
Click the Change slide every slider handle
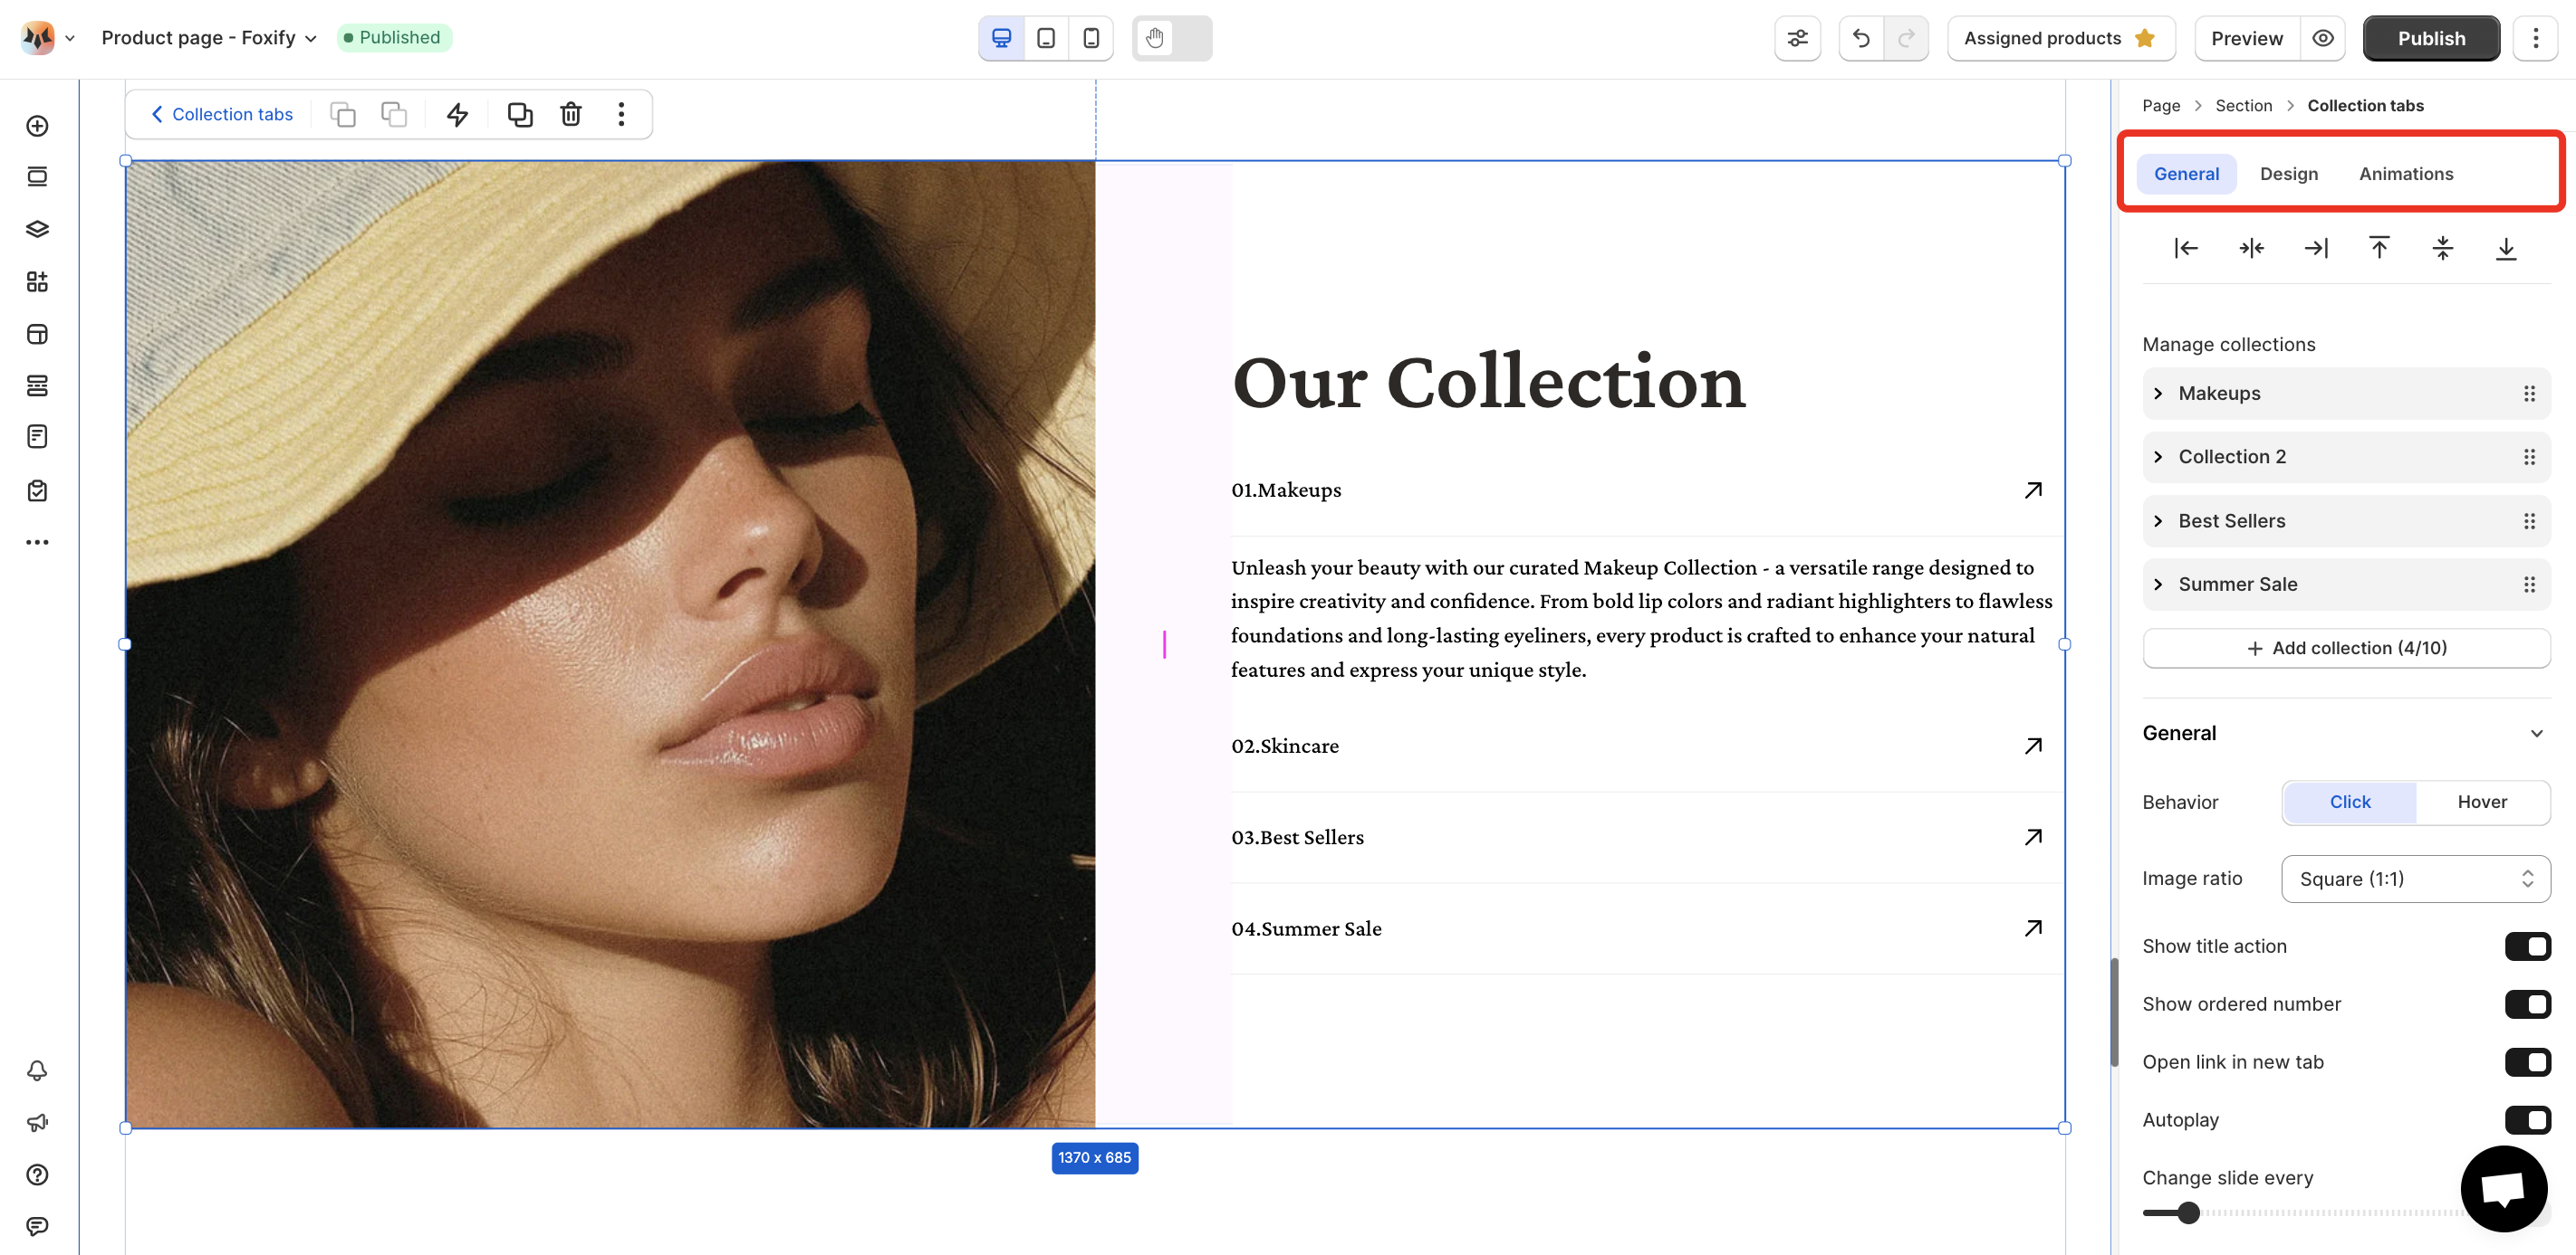point(2188,1213)
